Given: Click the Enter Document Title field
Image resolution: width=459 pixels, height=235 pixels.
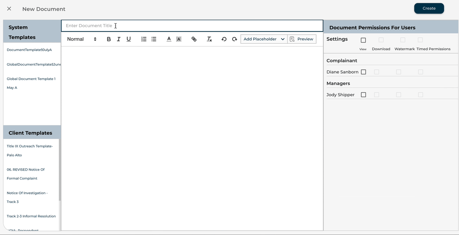Looking at the screenshot, I should (192, 26).
